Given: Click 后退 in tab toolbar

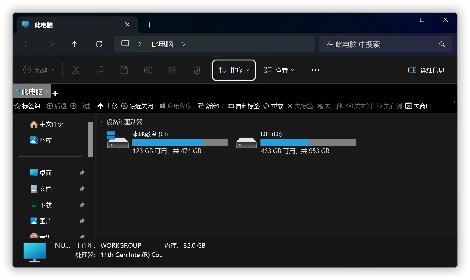Looking at the screenshot, I should [57, 106].
